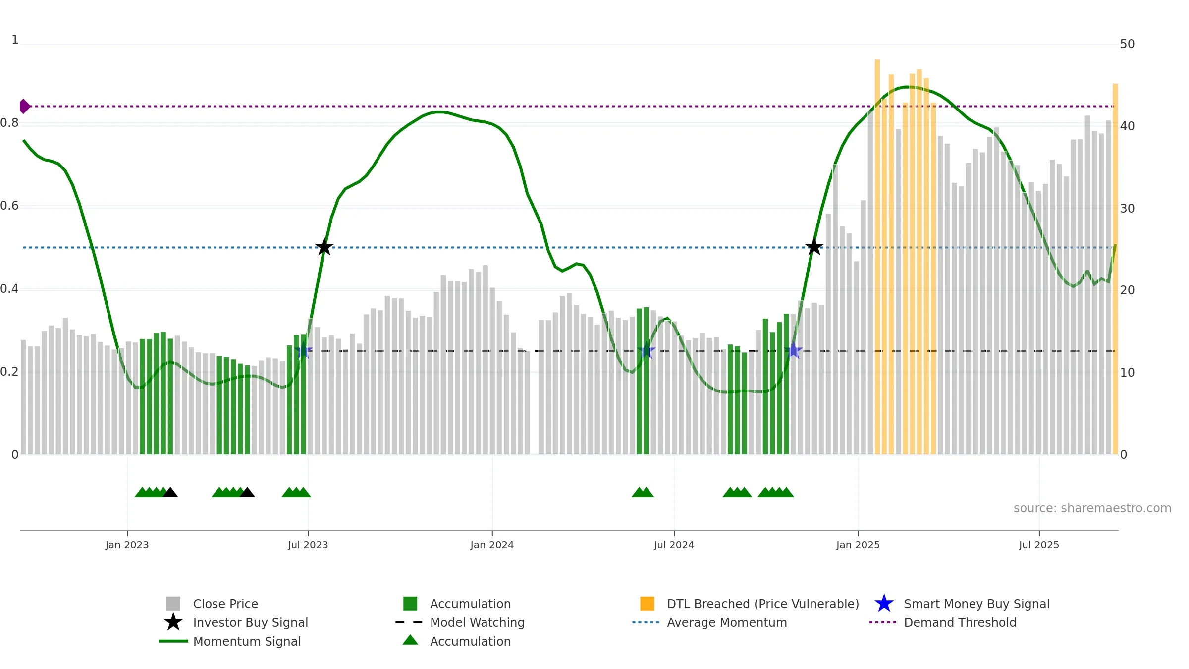Click the Jan 2024 axis label

tap(492, 545)
